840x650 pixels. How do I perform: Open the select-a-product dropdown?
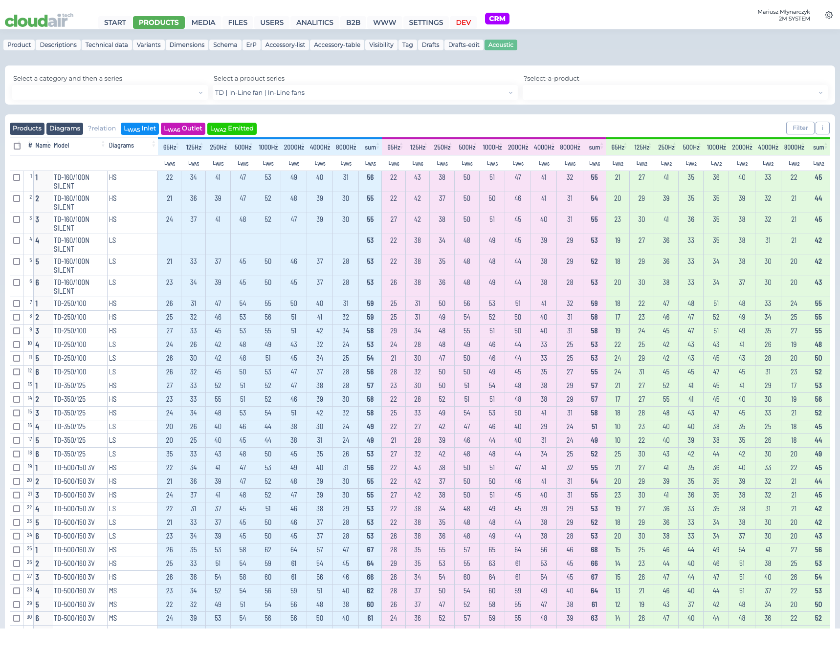675,92
